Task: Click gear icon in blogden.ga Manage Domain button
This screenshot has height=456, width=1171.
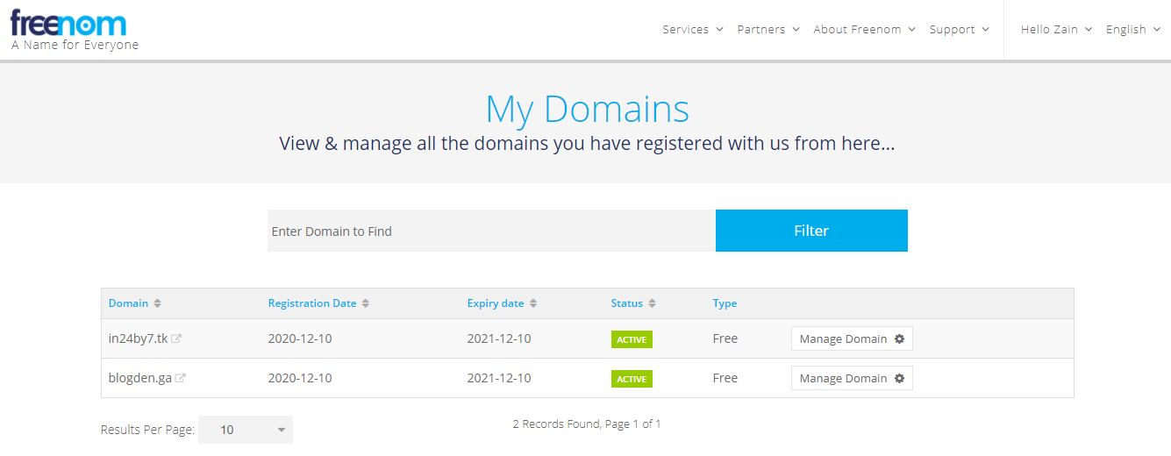Action: [899, 378]
